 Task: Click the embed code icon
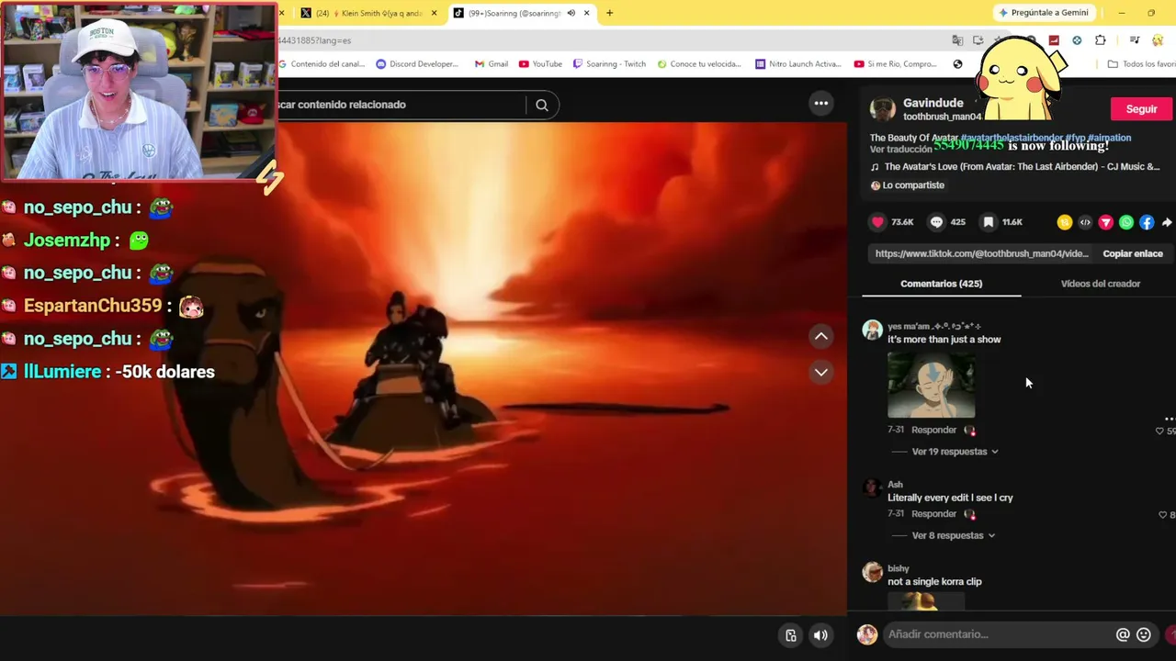tap(1085, 222)
